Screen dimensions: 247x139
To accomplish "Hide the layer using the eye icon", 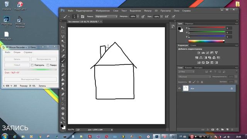I will click(x=179, y=88).
